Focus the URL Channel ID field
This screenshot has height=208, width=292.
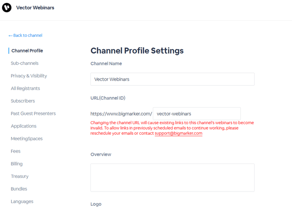click(x=197, y=114)
